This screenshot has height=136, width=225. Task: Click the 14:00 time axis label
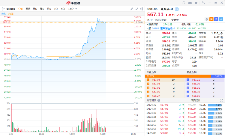click(x=103, y=134)
